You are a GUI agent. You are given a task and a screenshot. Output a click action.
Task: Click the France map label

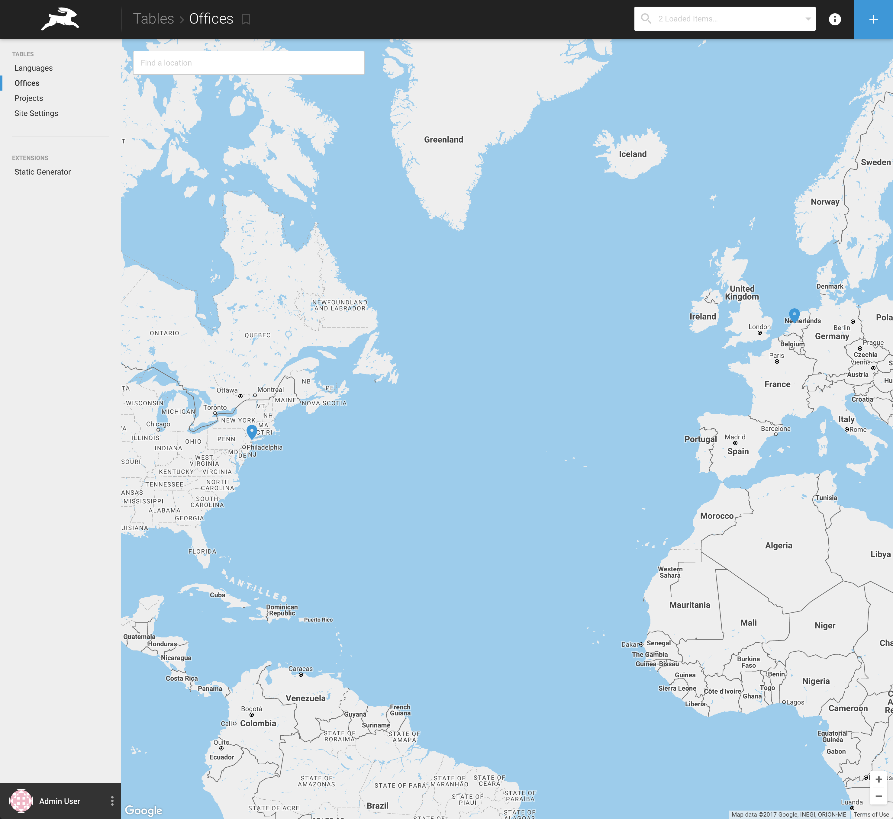click(x=777, y=384)
